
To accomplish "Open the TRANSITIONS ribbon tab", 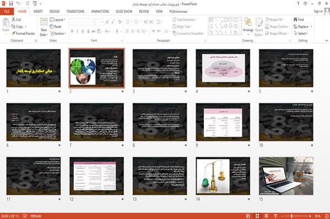I will (75, 12).
